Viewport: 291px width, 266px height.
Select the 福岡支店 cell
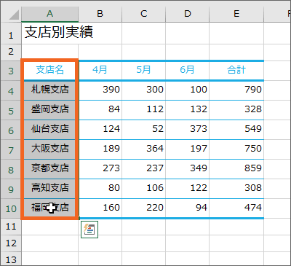49,208
